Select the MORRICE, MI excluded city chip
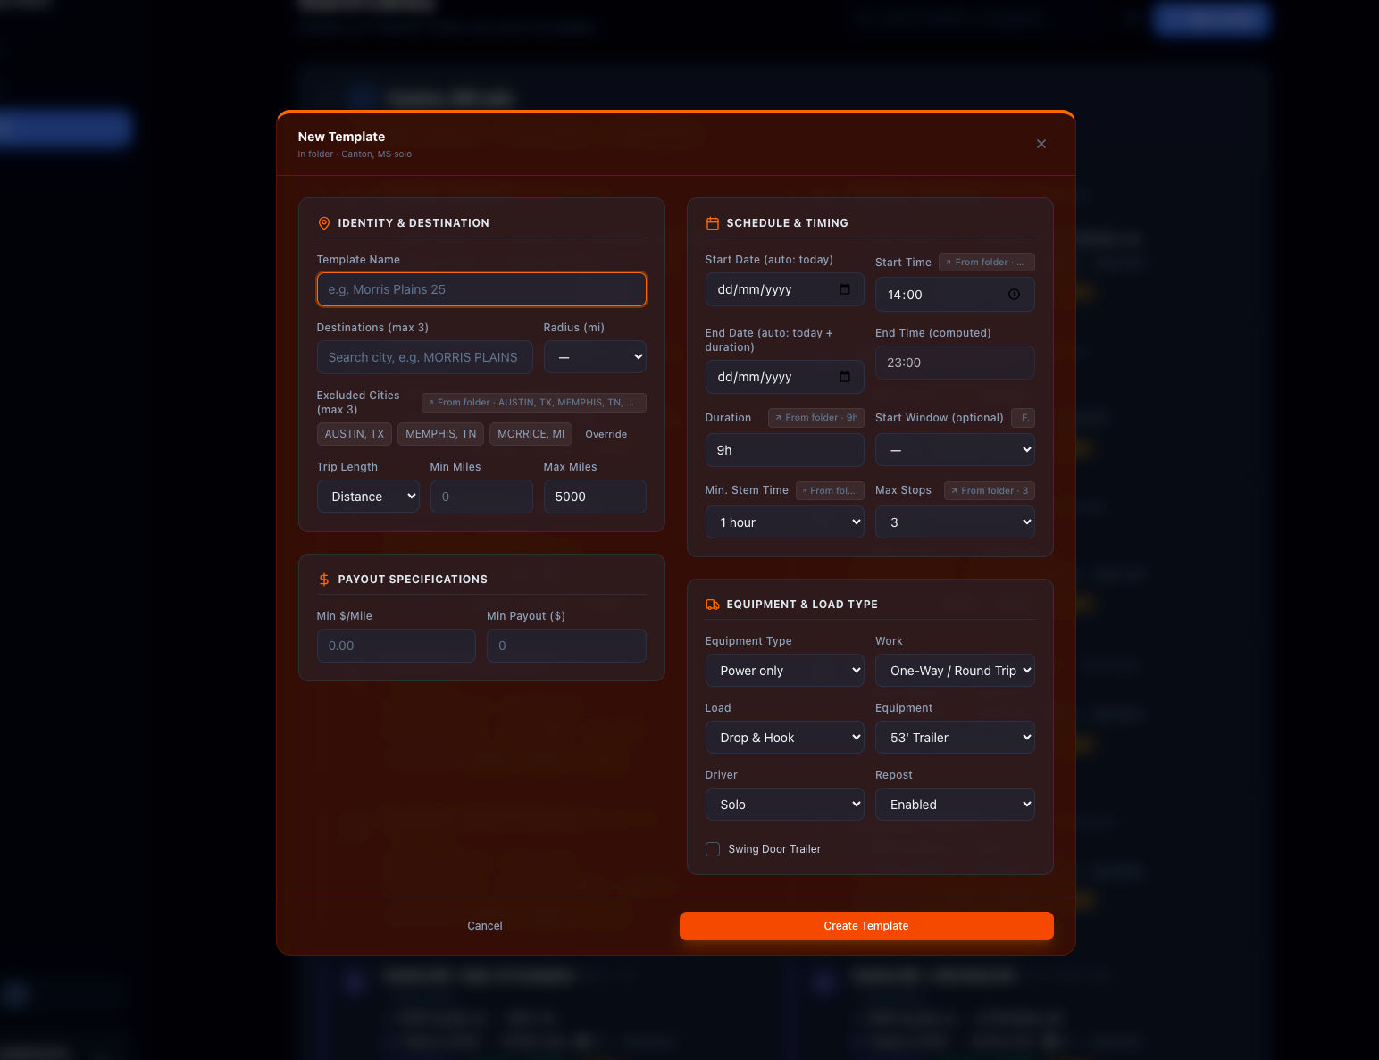The image size is (1379, 1060). 531,434
